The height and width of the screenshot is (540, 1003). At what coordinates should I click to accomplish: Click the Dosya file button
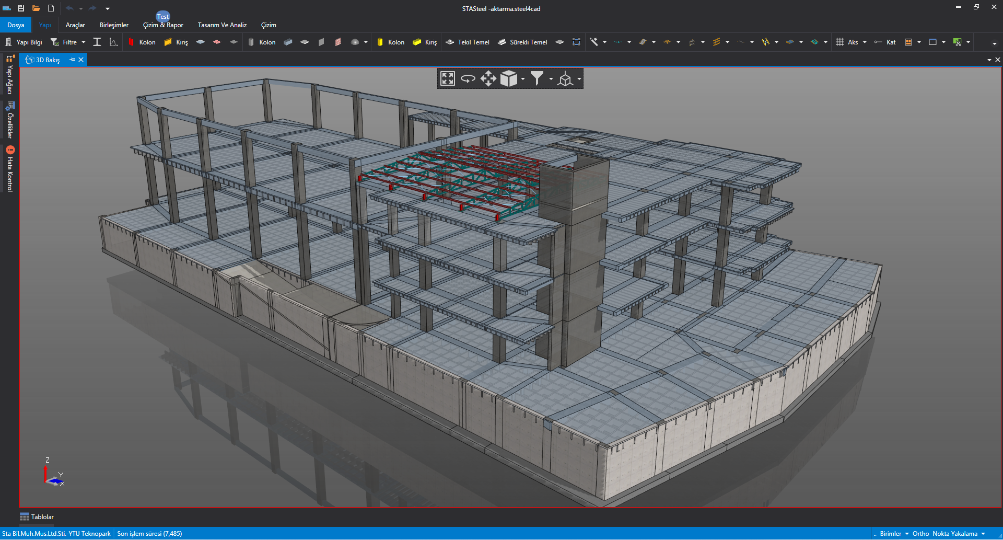[x=16, y=25]
